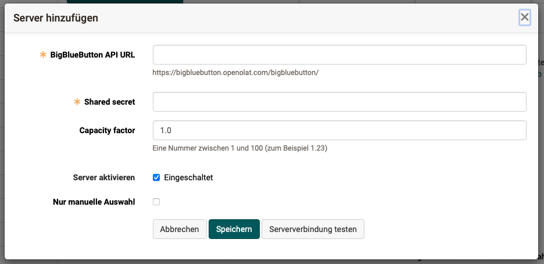544x264 pixels.
Task: Click the BigBlueButton API URL input field
Action: pyautogui.click(x=339, y=55)
